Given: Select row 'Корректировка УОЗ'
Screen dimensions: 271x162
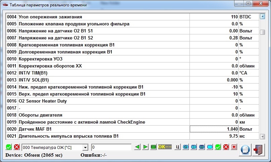Looking at the screenshot, I should [132, 59].
